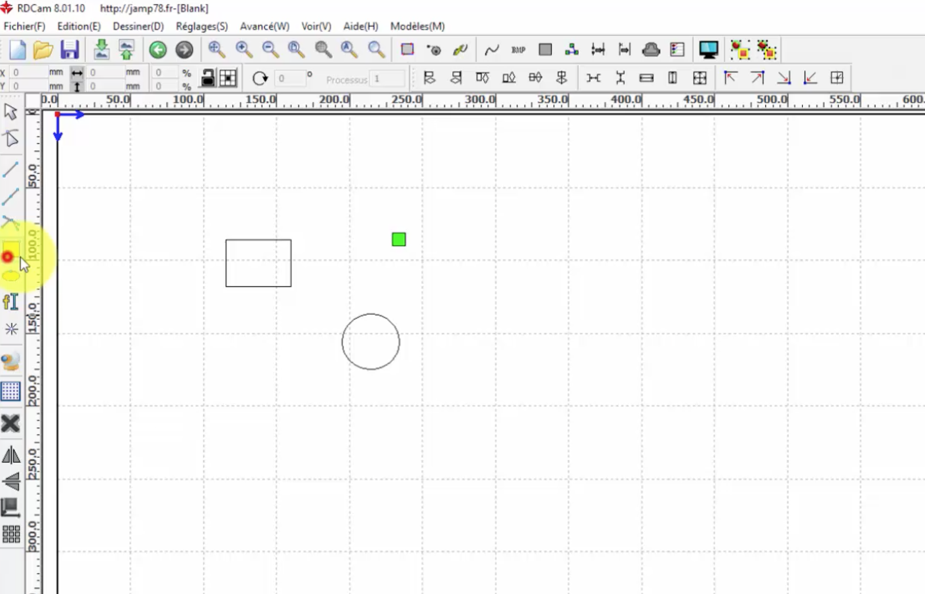Open the array grid tool

tap(11, 534)
